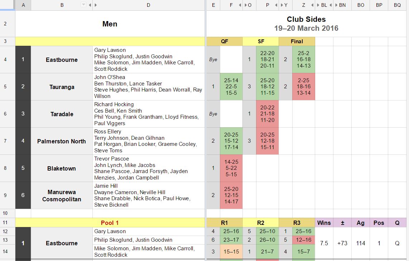The width and height of the screenshot is (409, 261).
Task: Click the unhide arrow on column B's right edge
Action: [x=90, y=5]
